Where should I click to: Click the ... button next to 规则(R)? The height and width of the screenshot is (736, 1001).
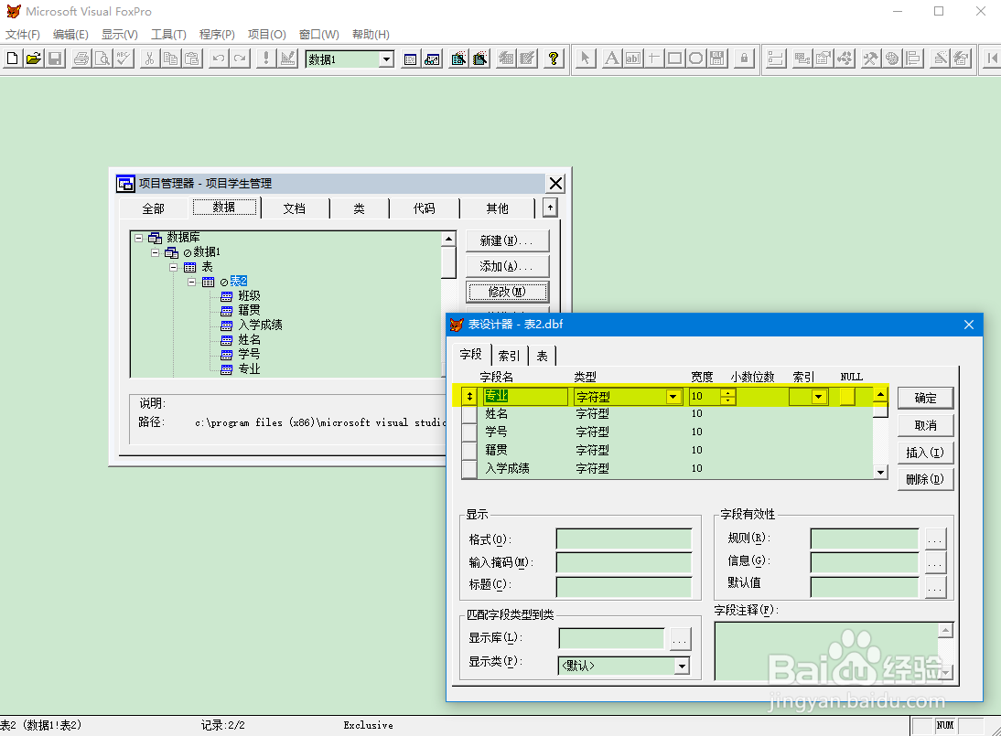coord(934,539)
